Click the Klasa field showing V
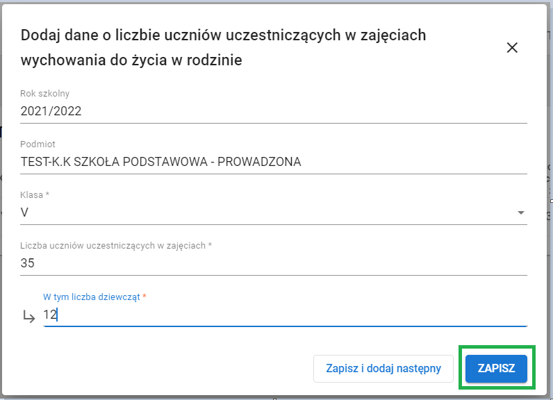553x400 pixels. click(264, 212)
